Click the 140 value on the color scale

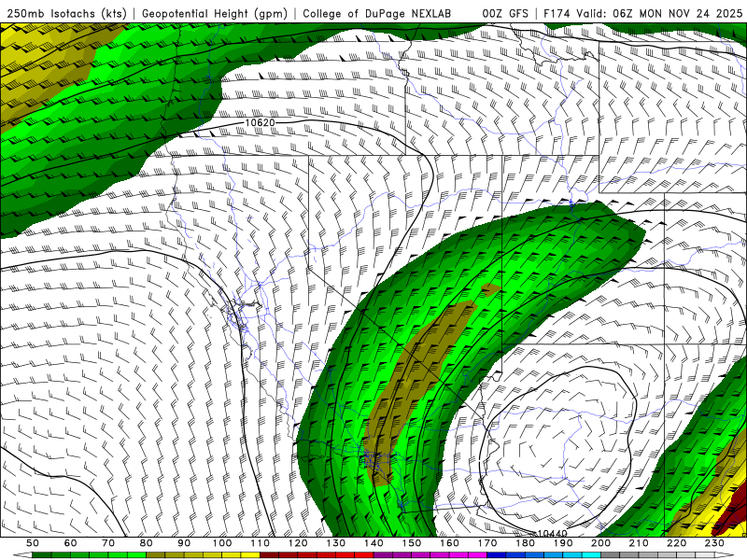point(373,543)
